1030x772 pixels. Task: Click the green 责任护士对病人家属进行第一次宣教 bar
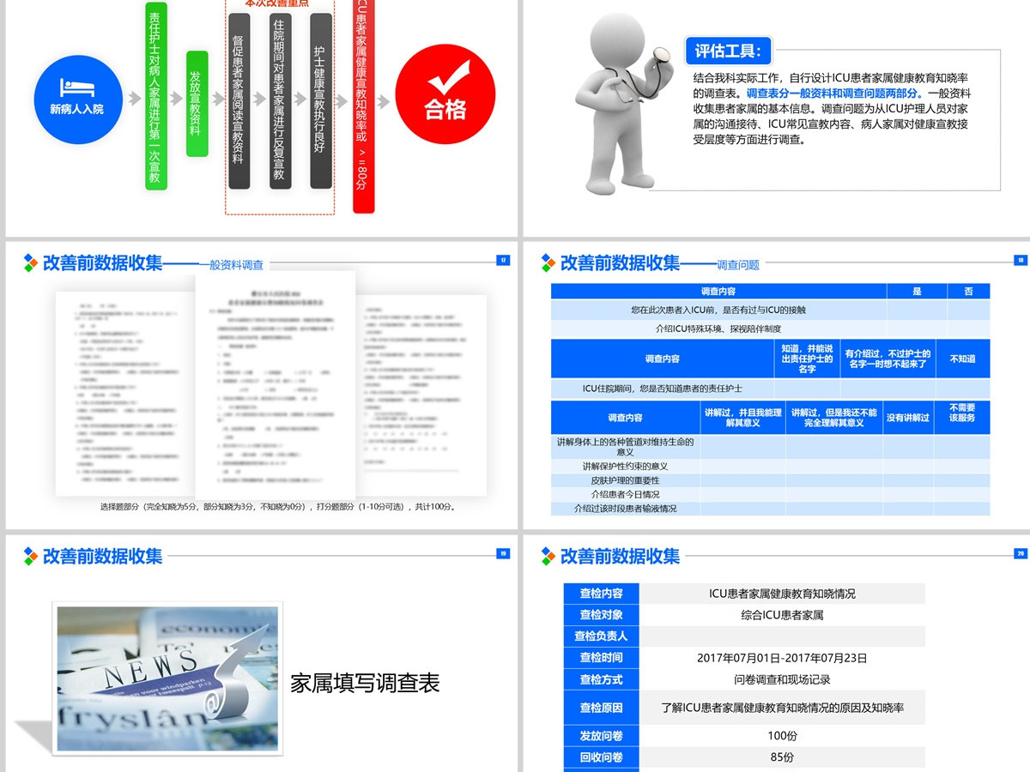tap(155, 95)
